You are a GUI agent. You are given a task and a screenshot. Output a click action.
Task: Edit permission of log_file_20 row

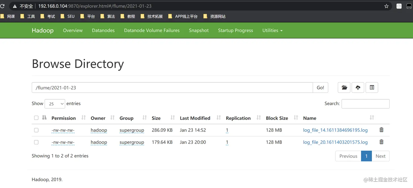[x=63, y=142]
